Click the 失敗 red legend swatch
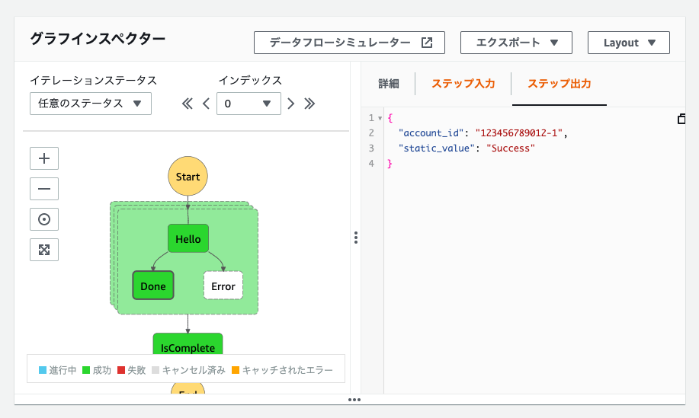Viewport: 699px width, 418px height. (x=121, y=370)
